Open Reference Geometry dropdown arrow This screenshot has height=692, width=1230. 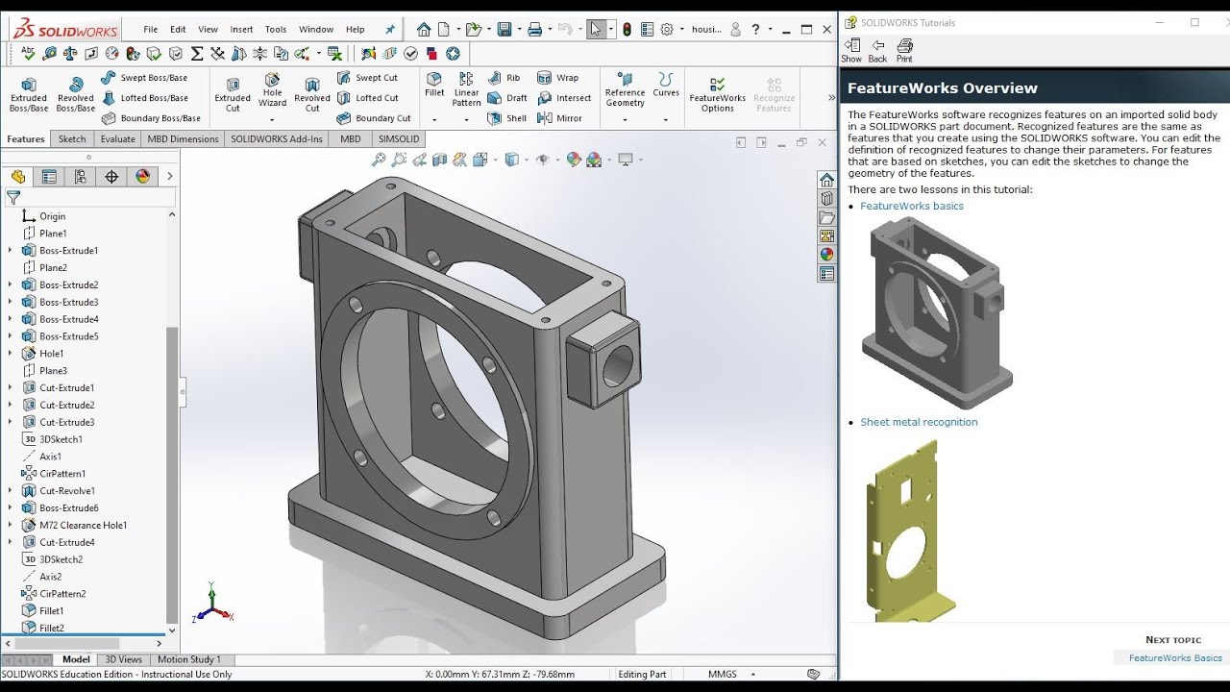pos(625,120)
